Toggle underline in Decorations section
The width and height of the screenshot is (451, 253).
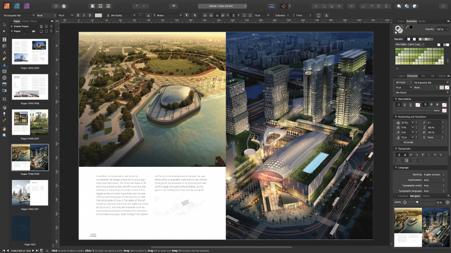(x=399, y=105)
